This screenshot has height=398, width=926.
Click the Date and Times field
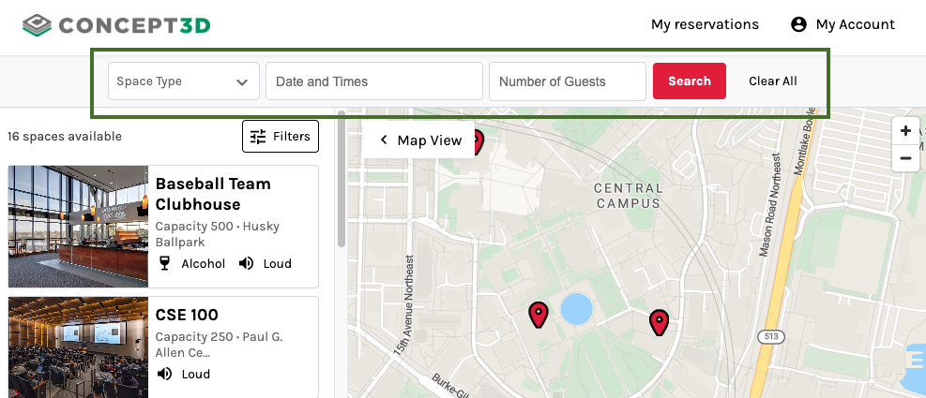pos(373,81)
